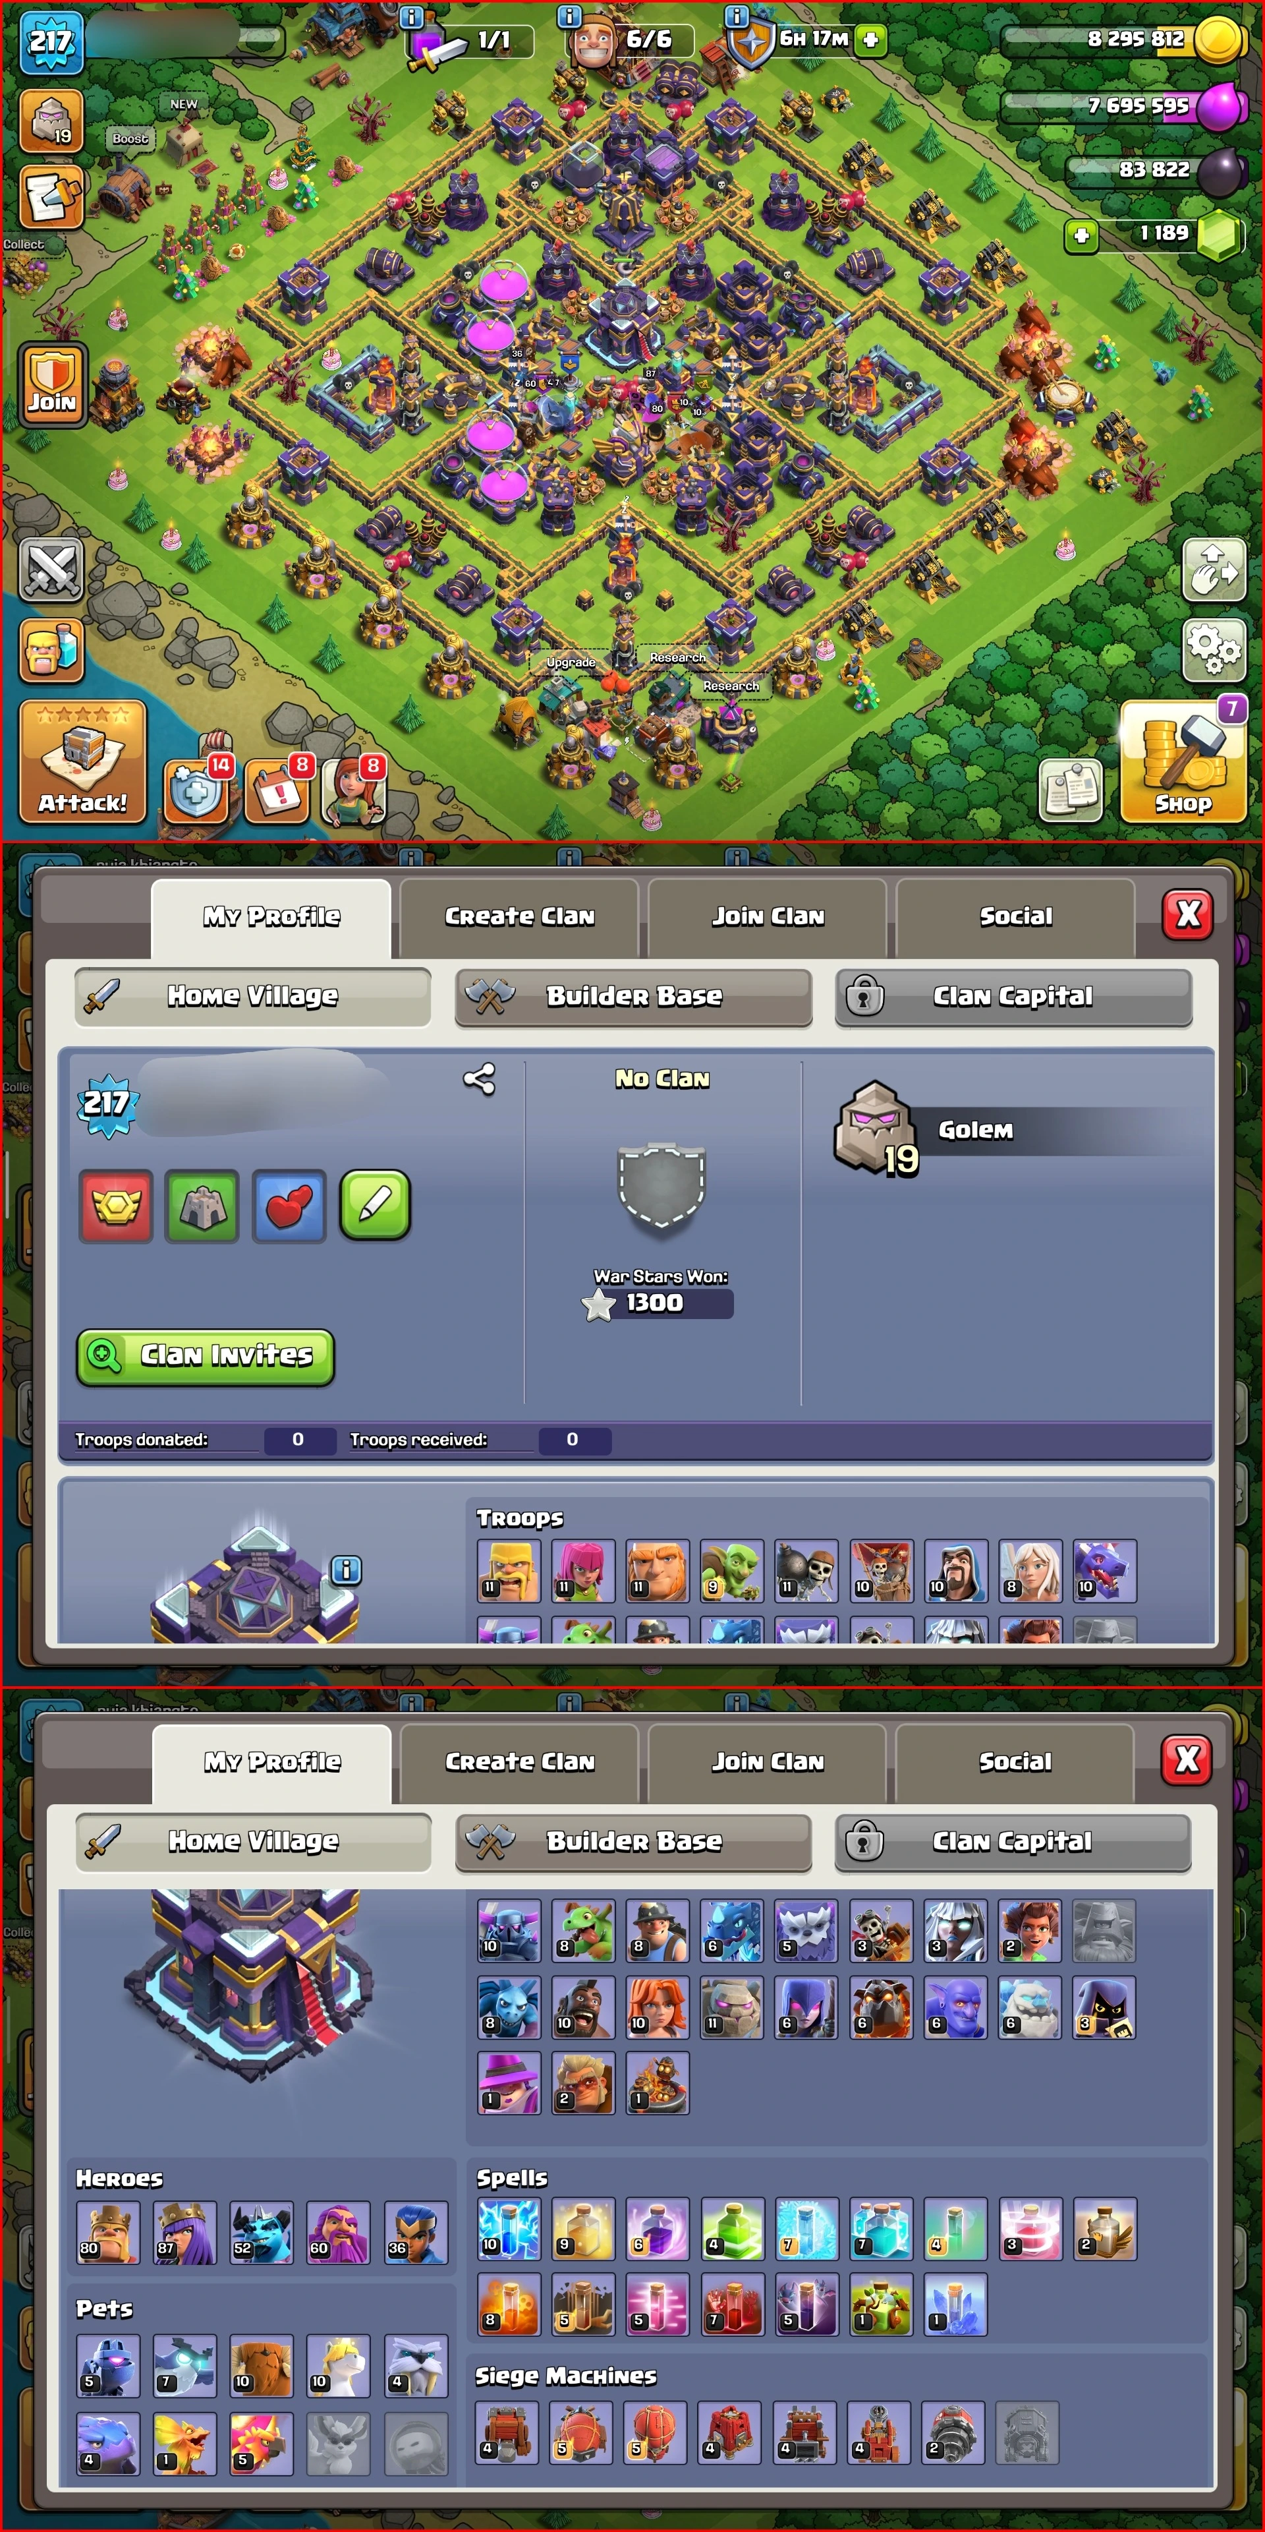Image resolution: width=1265 pixels, height=2532 pixels.
Task: Open the Shop hammer icon
Action: 1183,762
